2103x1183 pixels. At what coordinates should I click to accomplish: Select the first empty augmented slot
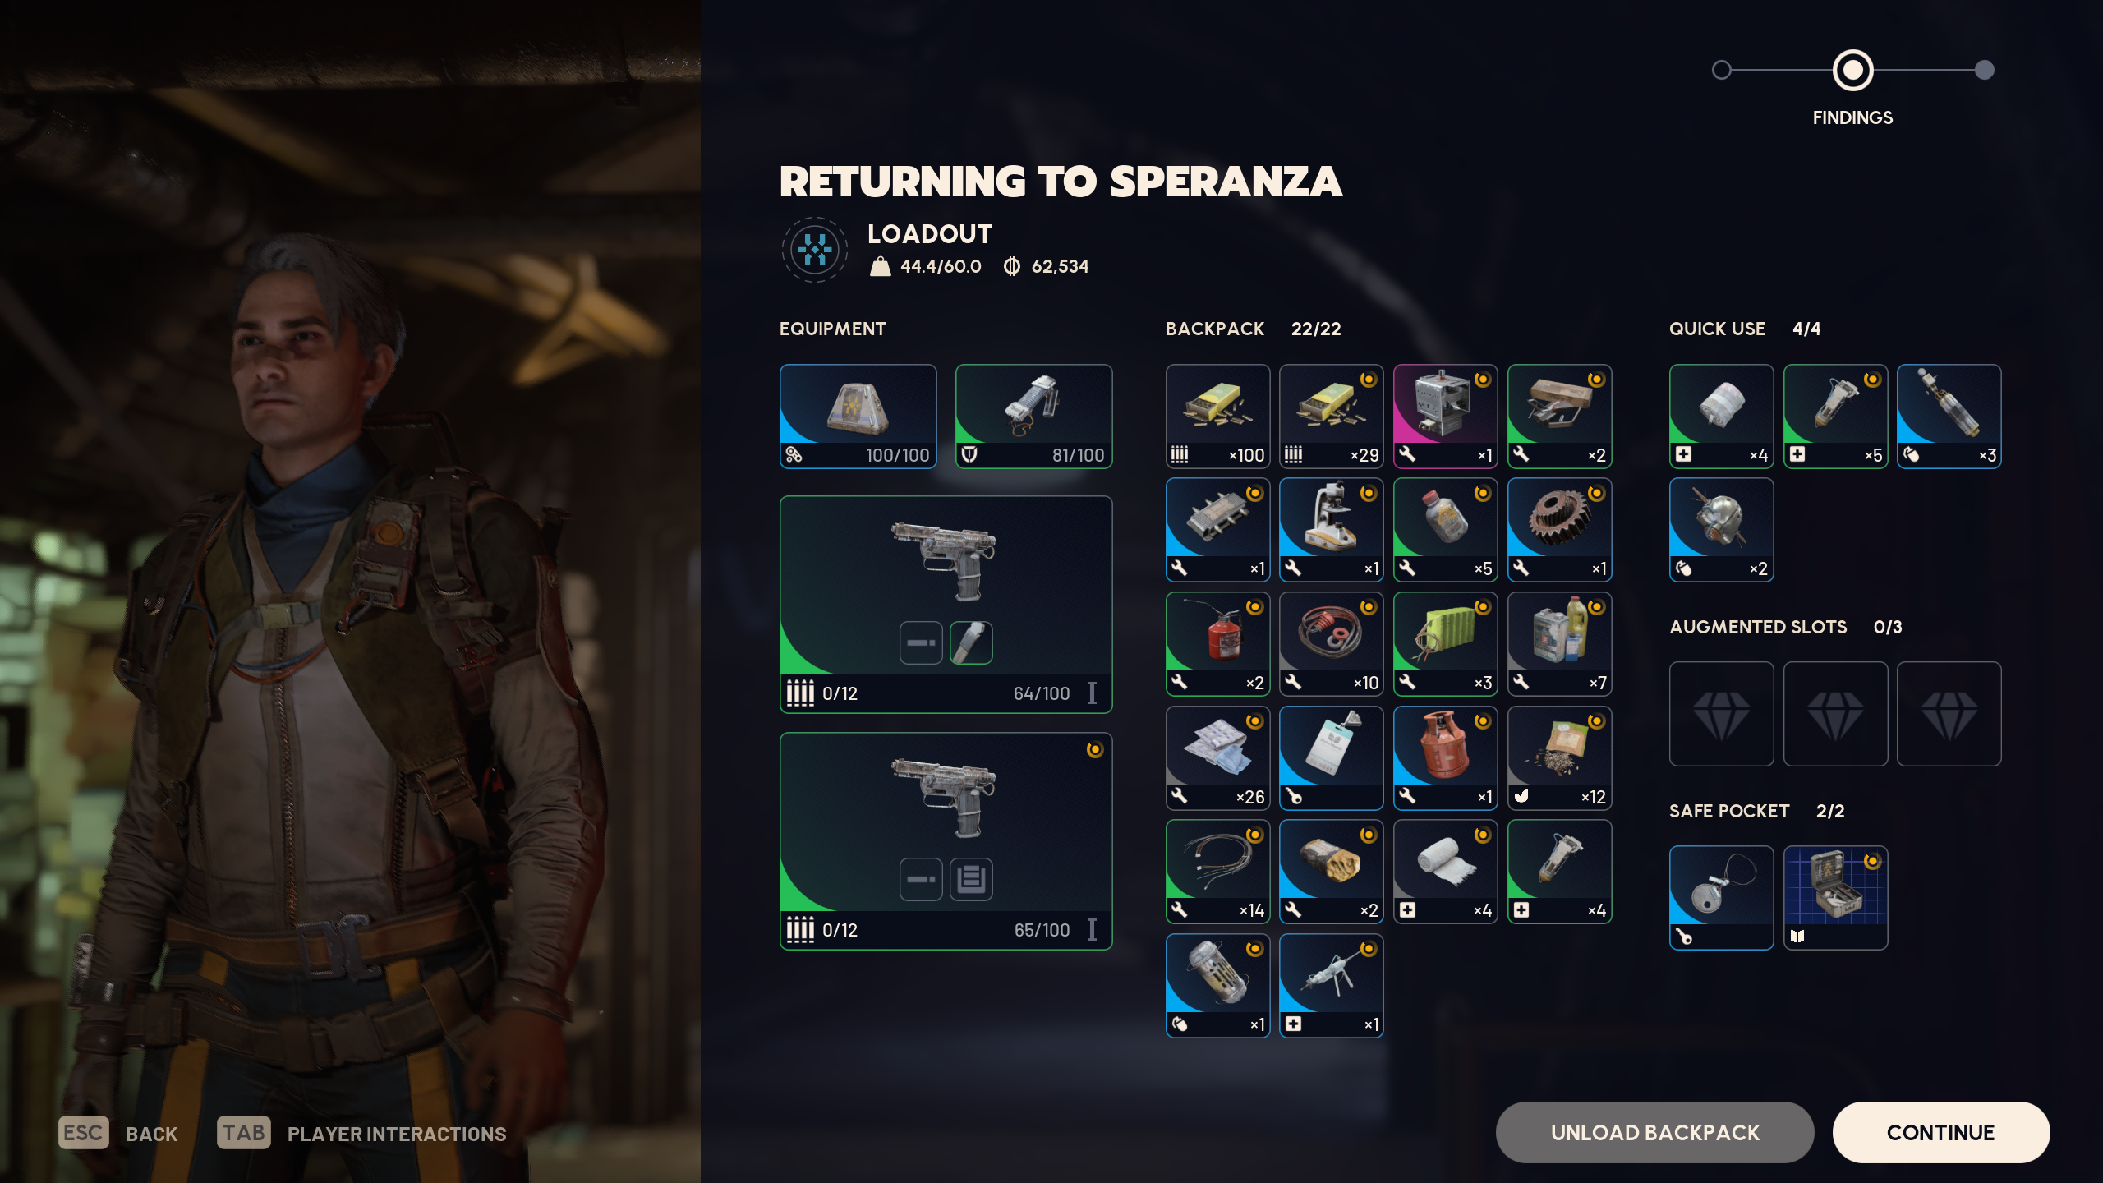coord(1721,714)
